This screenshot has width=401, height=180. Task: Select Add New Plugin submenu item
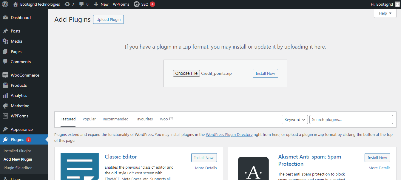point(18,159)
